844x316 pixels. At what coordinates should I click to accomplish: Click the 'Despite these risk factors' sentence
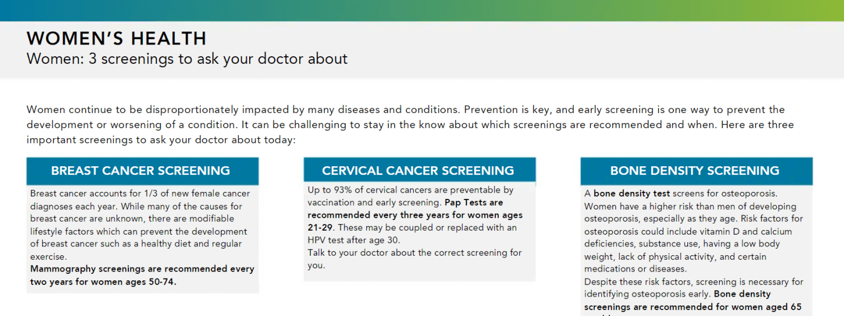coord(694,287)
